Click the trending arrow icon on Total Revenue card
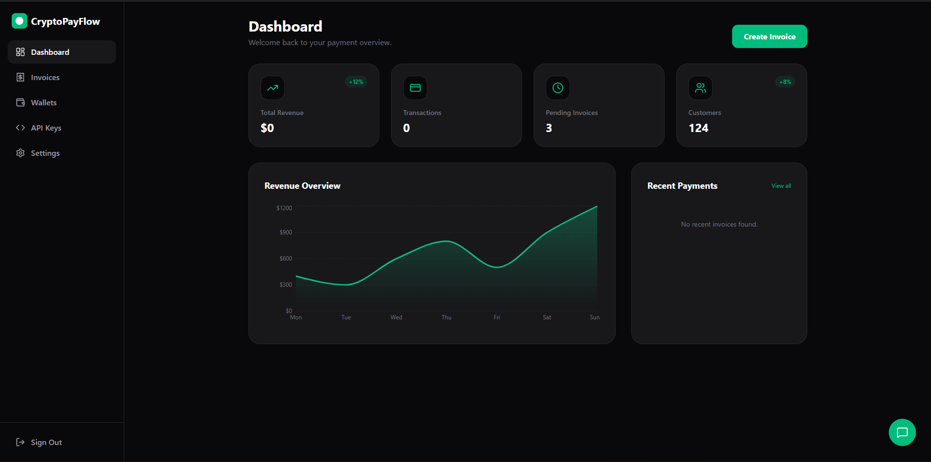931x462 pixels. pyautogui.click(x=272, y=88)
